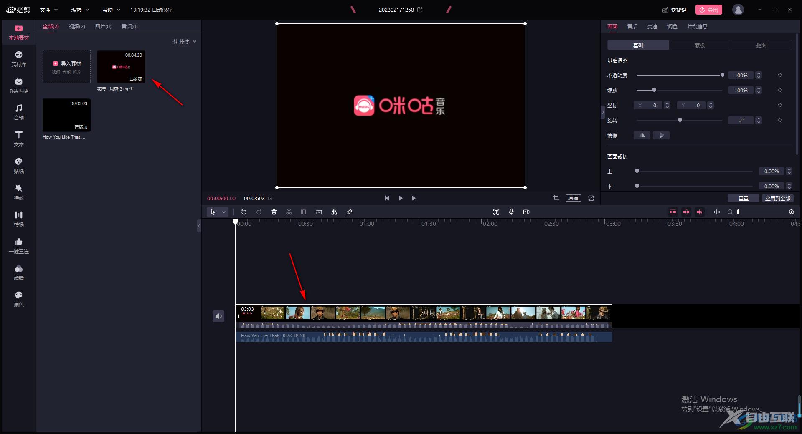Select the 蒙版 mask sub-tab
This screenshot has height=434, width=802.
(700, 45)
